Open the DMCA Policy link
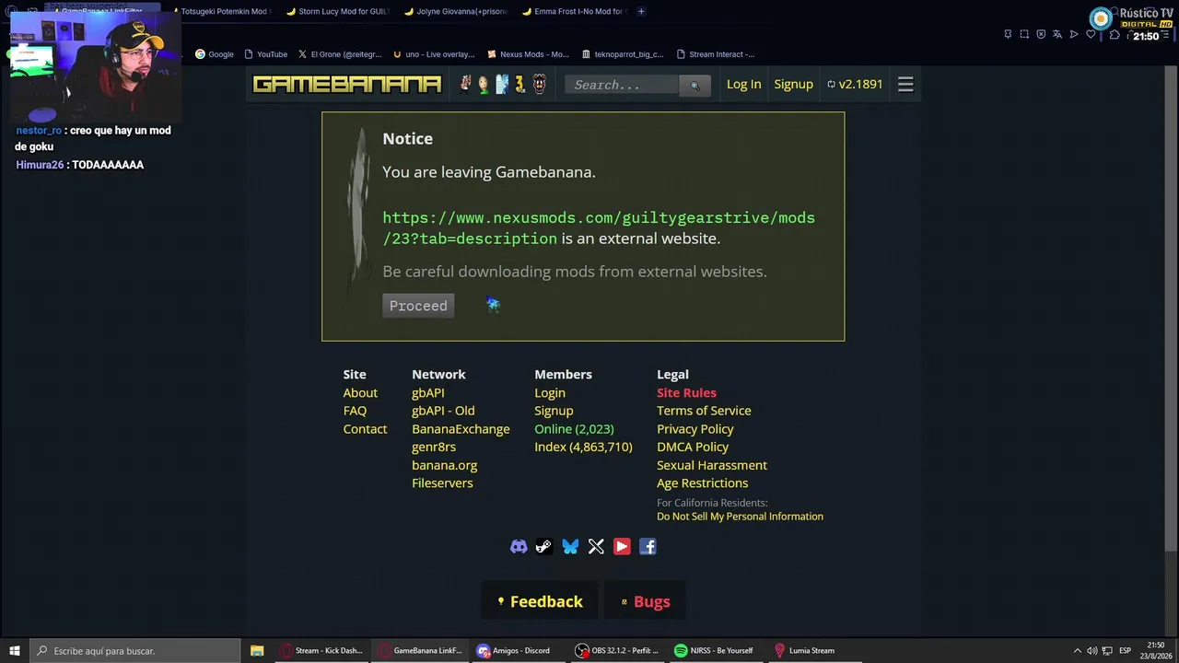This screenshot has width=1179, height=663. [693, 447]
